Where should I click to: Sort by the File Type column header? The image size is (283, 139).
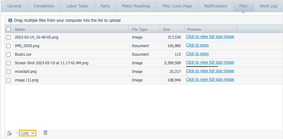pos(140,30)
